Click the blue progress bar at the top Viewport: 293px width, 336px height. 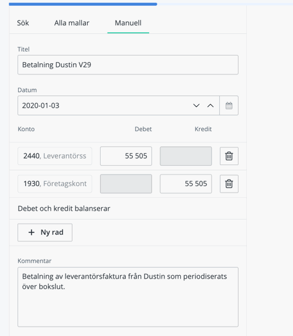(83, 4)
